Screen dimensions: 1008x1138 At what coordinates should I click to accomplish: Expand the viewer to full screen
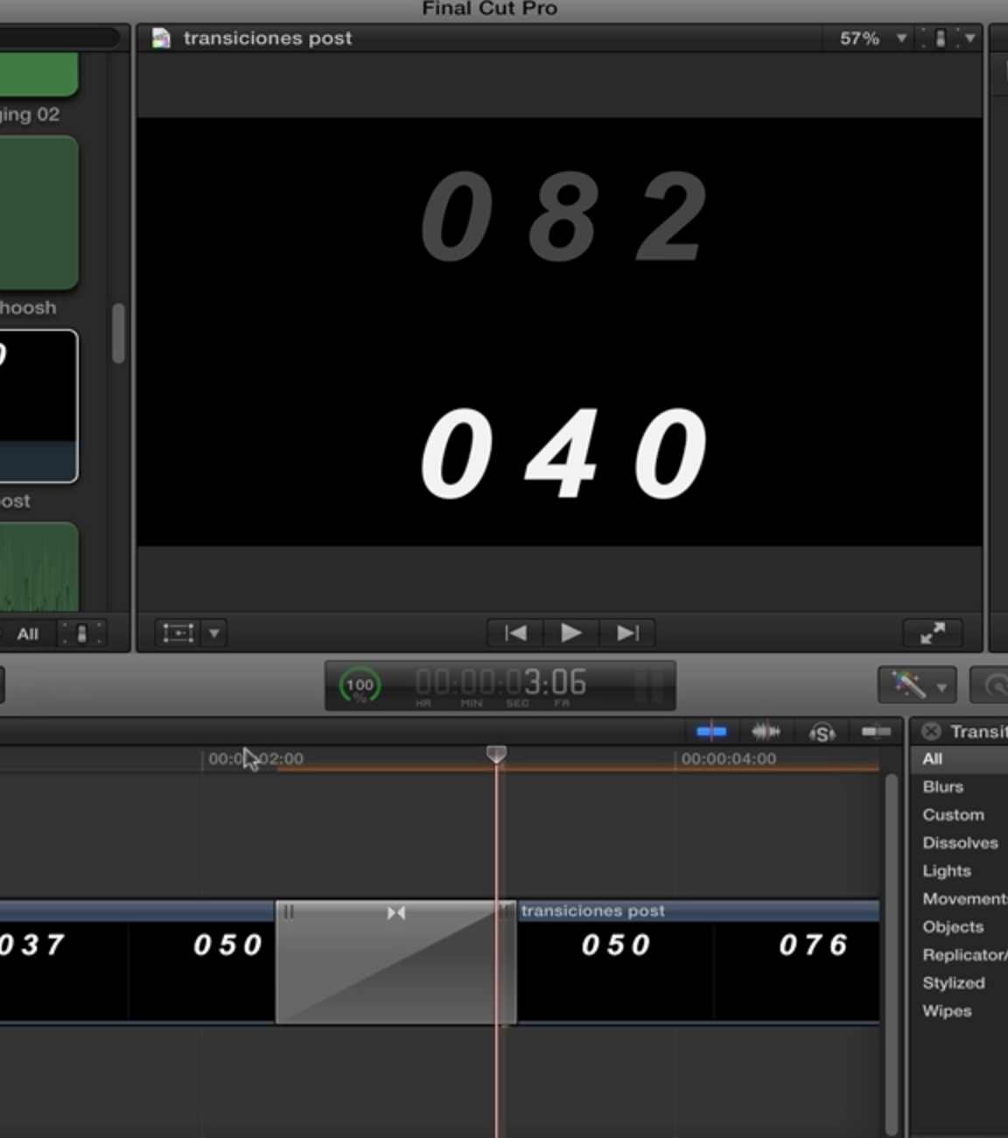(x=933, y=633)
